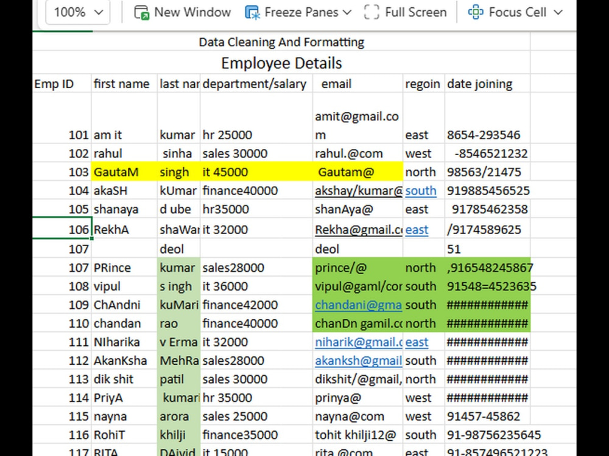Select the deol last name cell

pyautogui.click(x=178, y=249)
